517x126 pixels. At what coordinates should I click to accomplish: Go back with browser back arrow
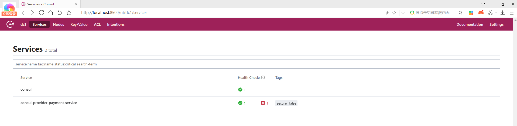(23, 13)
